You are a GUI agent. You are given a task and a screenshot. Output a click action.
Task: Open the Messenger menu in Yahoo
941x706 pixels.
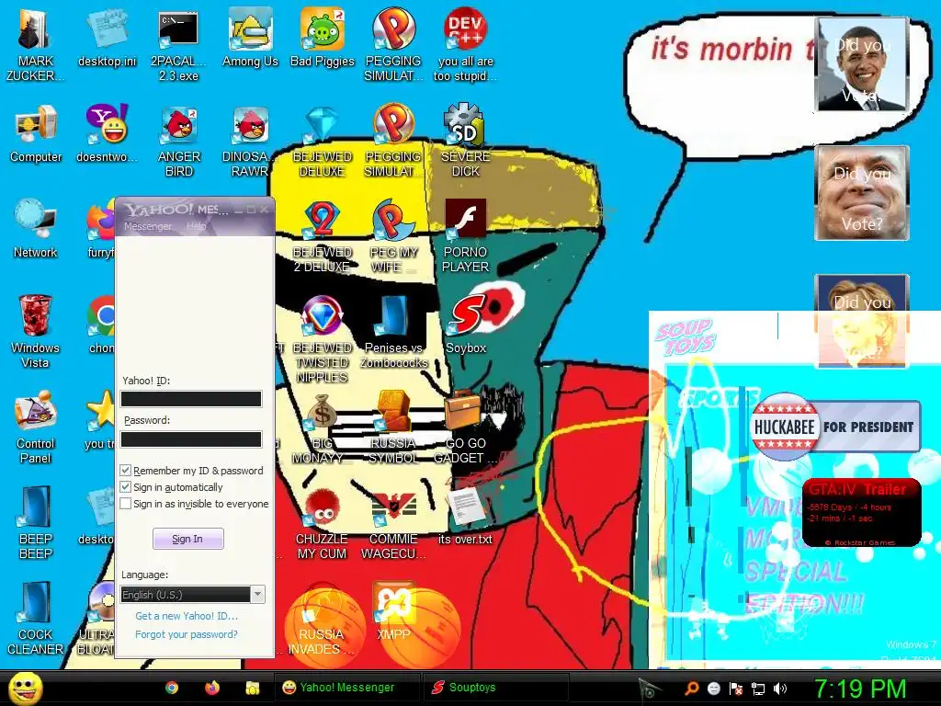148,226
